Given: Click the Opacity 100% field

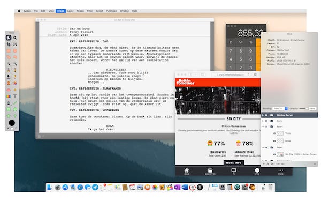Looking at the screenshot, I should pos(312,108).
